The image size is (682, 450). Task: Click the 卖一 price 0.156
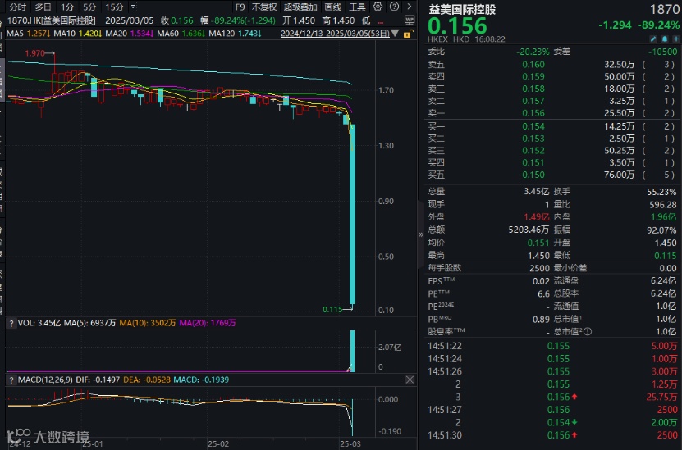[x=533, y=113]
